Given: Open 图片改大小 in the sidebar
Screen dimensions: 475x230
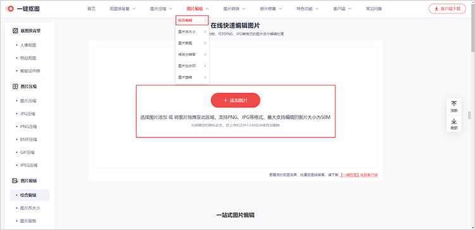Looking at the screenshot, I should (x=30, y=208).
